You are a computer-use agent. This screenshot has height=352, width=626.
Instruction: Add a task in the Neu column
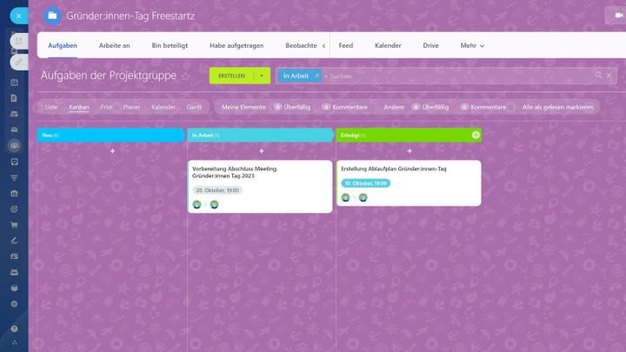pyautogui.click(x=112, y=151)
